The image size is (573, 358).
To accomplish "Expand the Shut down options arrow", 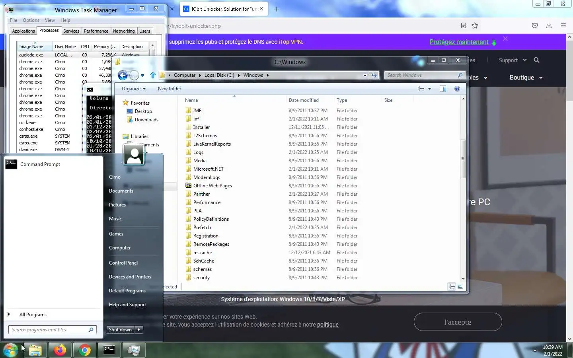I will [x=139, y=330].
